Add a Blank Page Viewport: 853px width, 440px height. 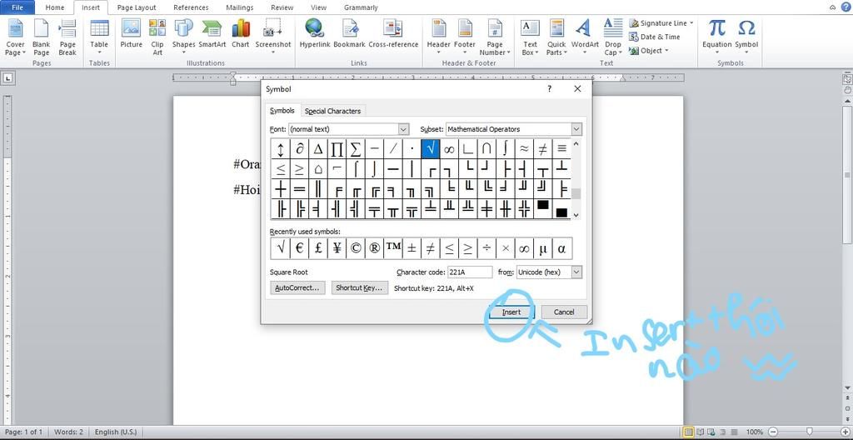pyautogui.click(x=41, y=37)
